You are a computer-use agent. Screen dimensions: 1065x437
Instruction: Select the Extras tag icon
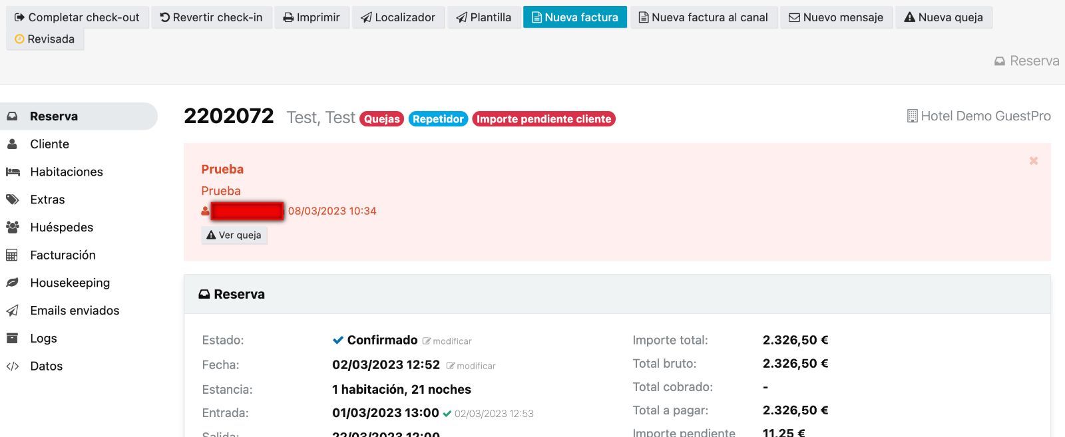click(13, 200)
